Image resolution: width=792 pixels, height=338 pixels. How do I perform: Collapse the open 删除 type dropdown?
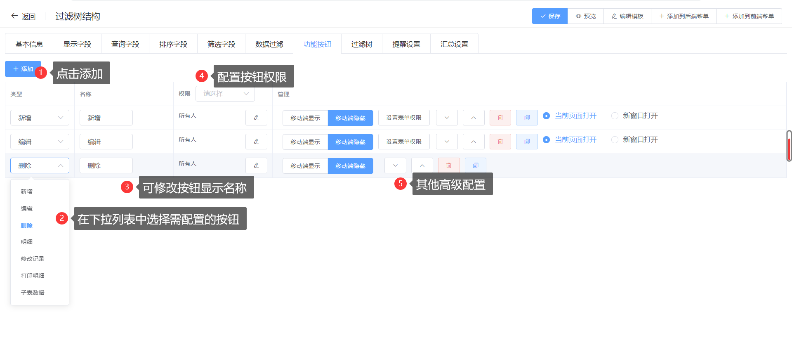click(40, 165)
